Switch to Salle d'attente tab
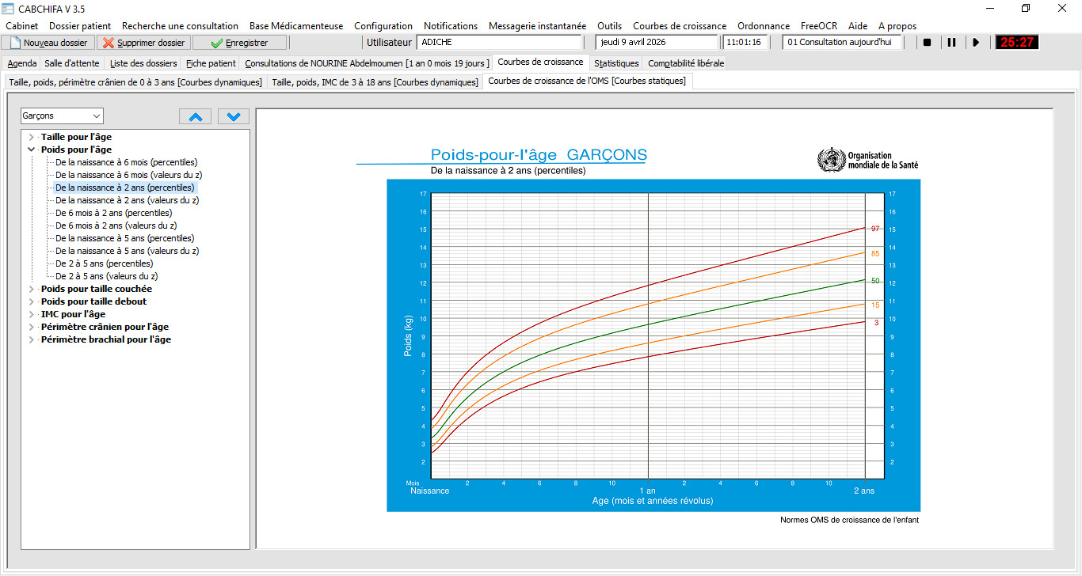The height and width of the screenshot is (576, 1082). coord(74,63)
